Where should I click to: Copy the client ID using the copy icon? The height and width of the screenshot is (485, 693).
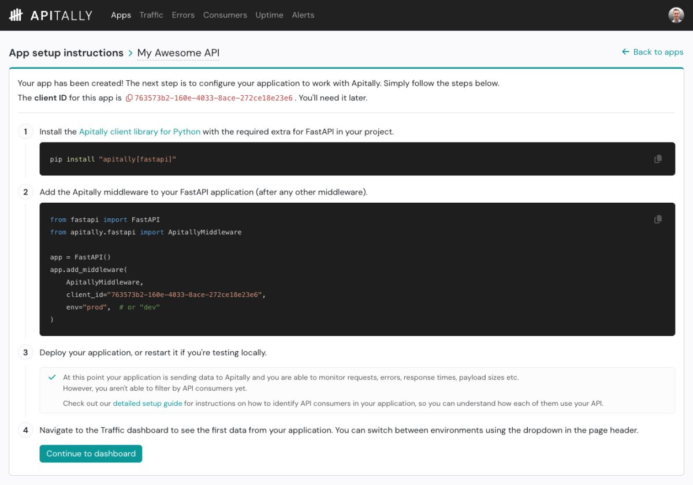[x=129, y=98]
